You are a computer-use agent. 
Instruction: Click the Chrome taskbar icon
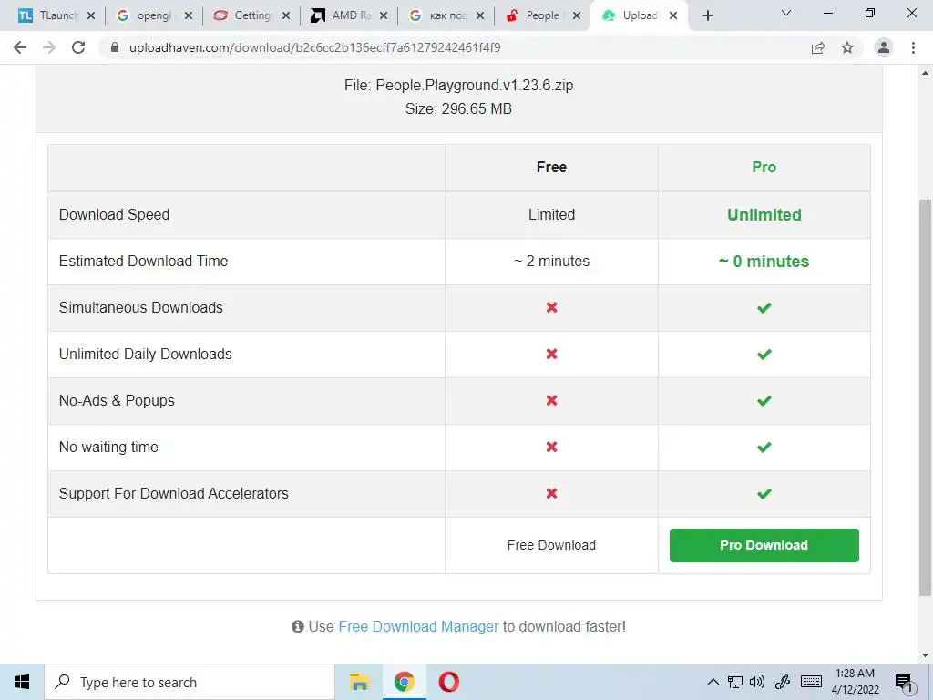404,682
